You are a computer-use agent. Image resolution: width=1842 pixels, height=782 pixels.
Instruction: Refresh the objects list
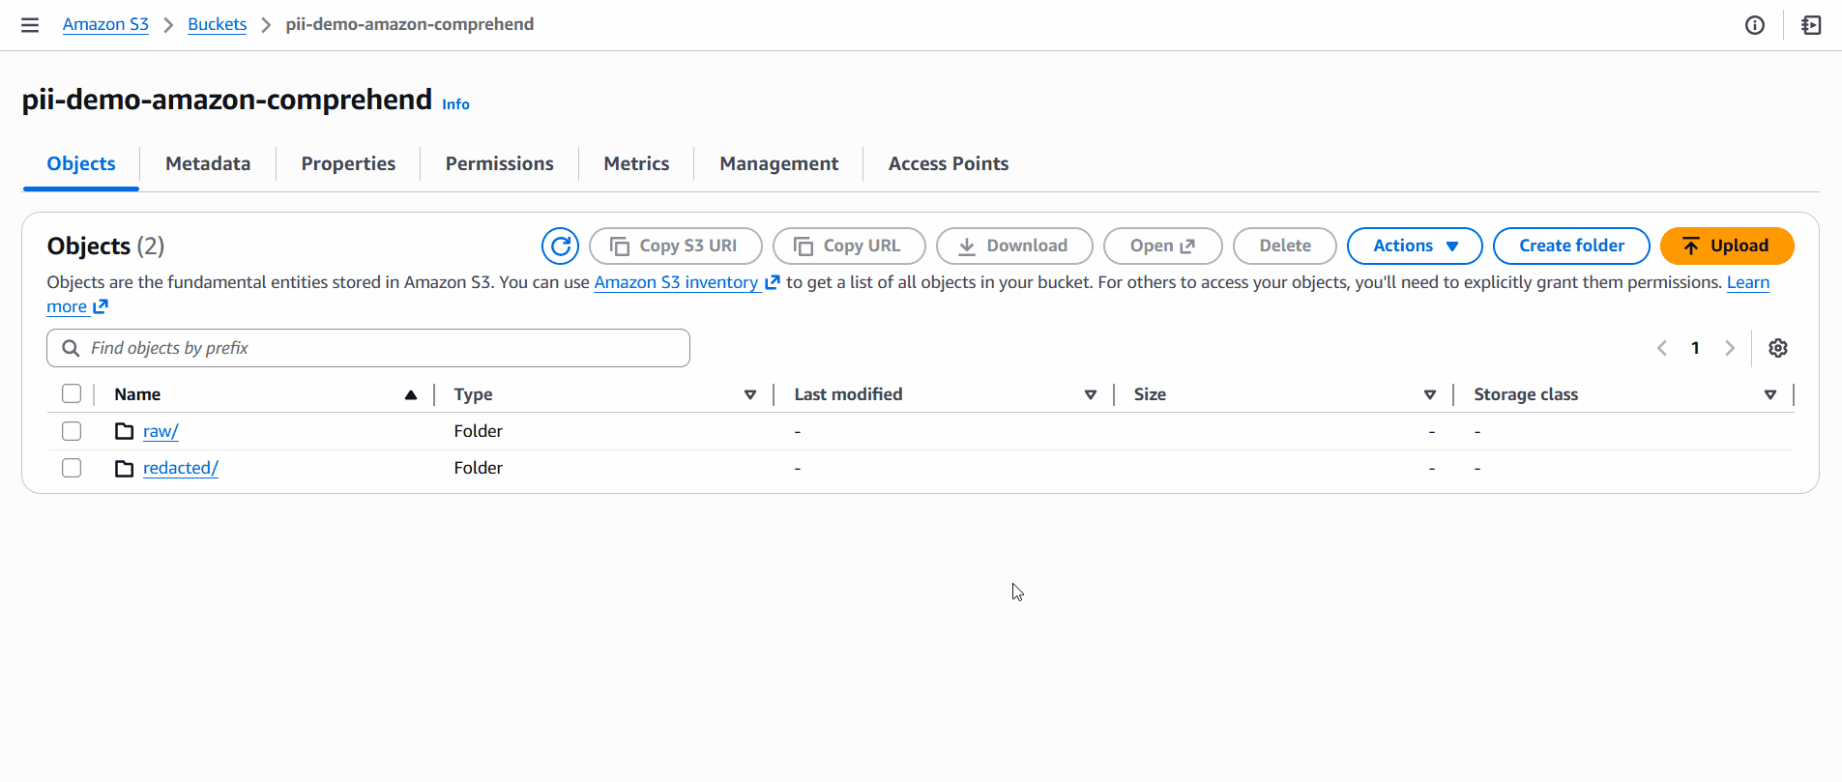(x=561, y=246)
